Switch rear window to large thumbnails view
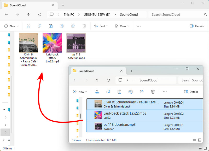 (205, 148)
